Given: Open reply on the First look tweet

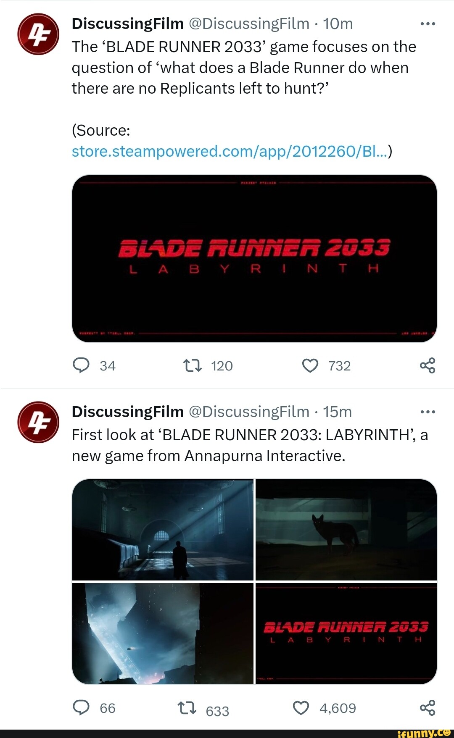Looking at the screenshot, I should pyautogui.click(x=81, y=708).
